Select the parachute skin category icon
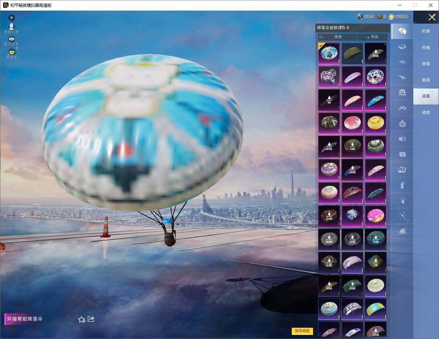This screenshot has width=439, height=339. click(402, 32)
